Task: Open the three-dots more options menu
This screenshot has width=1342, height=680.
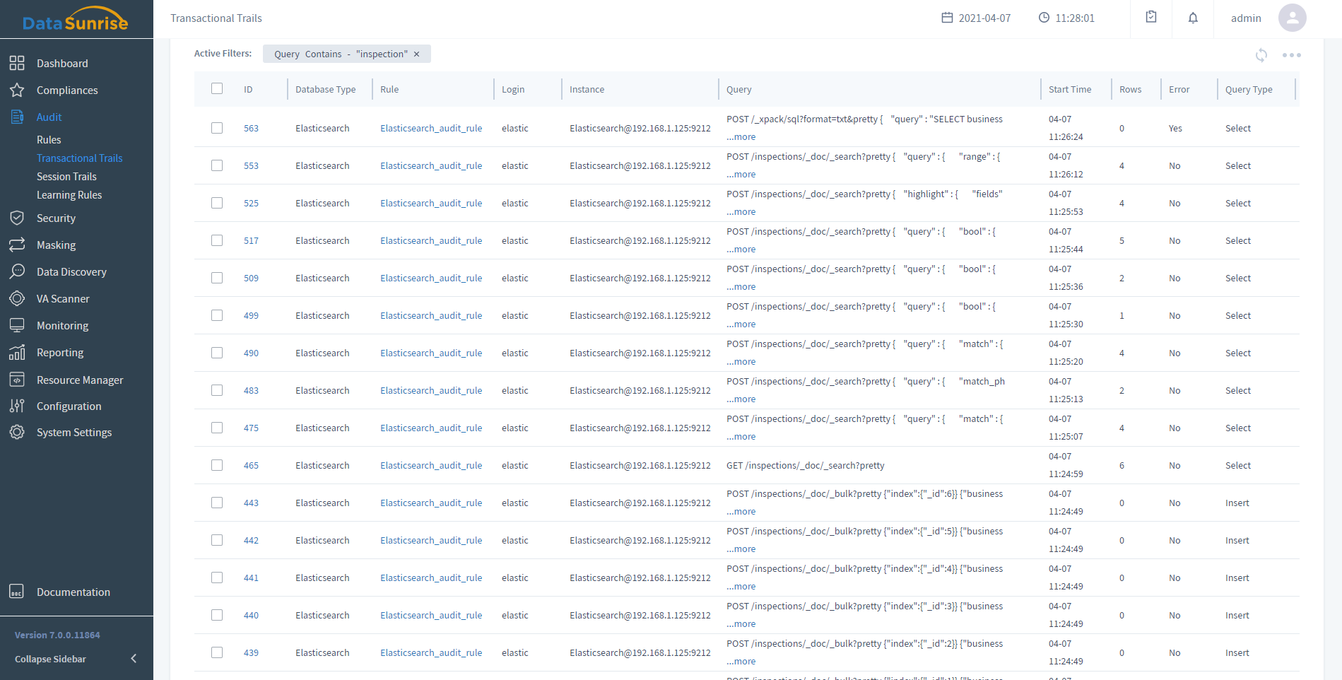Action: 1291,55
